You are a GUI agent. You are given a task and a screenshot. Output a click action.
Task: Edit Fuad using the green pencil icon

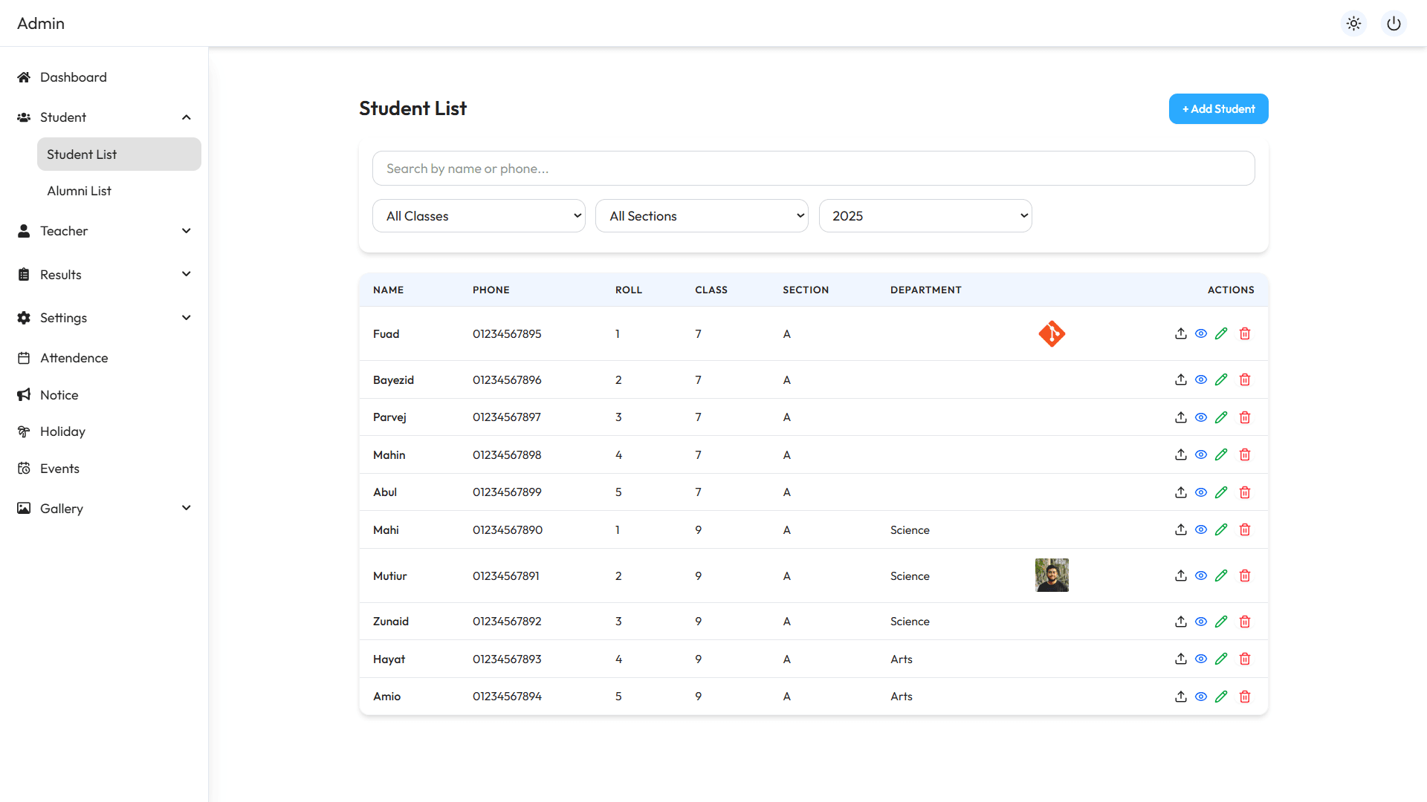(x=1221, y=333)
